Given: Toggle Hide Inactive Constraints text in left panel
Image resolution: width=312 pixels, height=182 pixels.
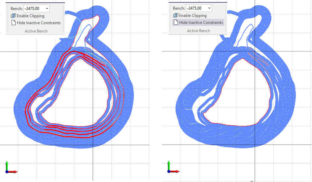Looking at the screenshot, I should pyautogui.click(x=39, y=23).
